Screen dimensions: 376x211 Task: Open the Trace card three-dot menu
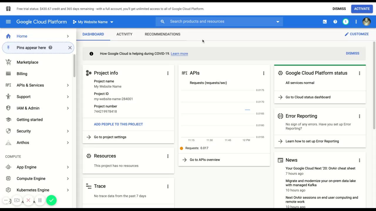point(168,186)
